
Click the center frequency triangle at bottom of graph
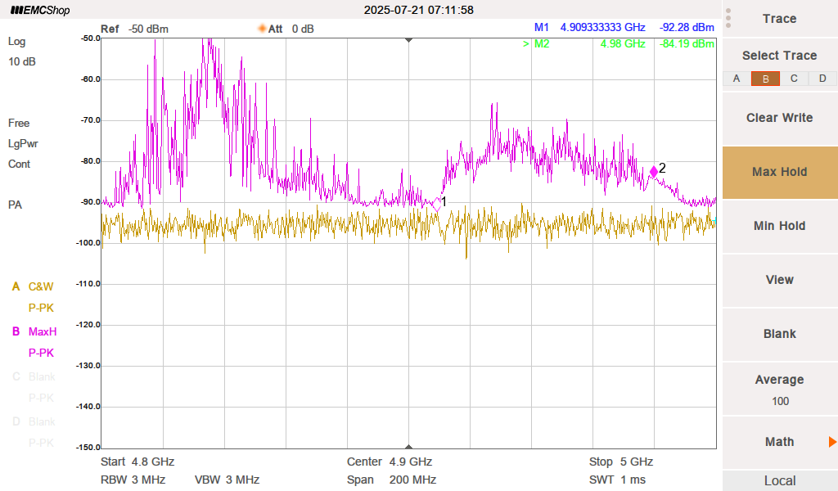pyautogui.click(x=409, y=445)
